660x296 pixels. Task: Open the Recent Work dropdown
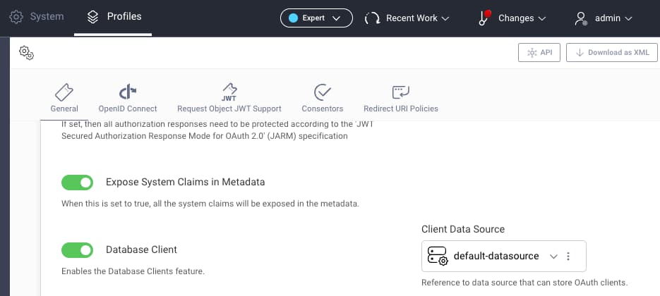point(407,18)
